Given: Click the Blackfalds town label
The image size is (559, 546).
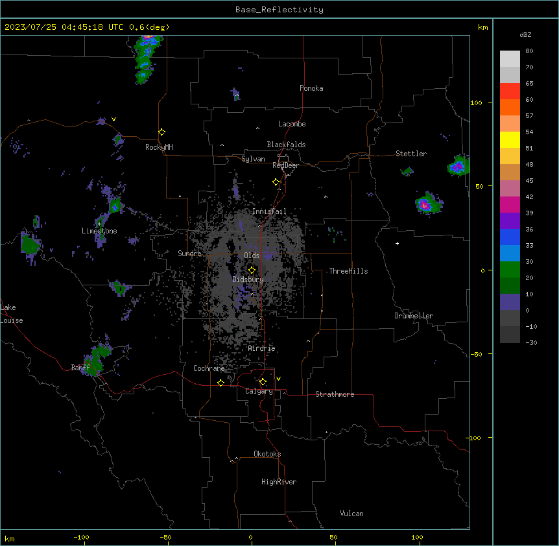Looking at the screenshot, I should click(x=286, y=145).
